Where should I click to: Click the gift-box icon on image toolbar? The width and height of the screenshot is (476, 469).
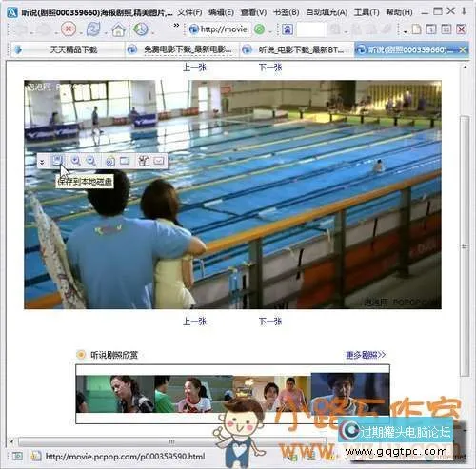[x=144, y=161]
